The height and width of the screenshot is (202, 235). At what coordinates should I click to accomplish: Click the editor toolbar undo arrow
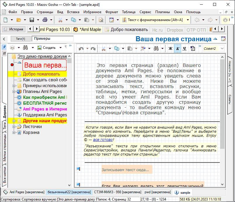[x=81, y=49]
